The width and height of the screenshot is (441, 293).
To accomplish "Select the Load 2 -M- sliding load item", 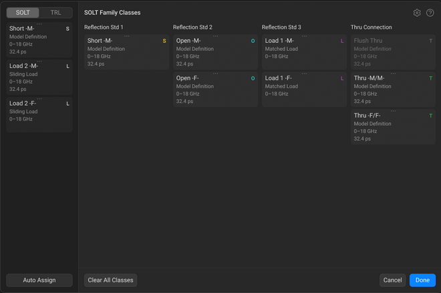I will [39, 77].
